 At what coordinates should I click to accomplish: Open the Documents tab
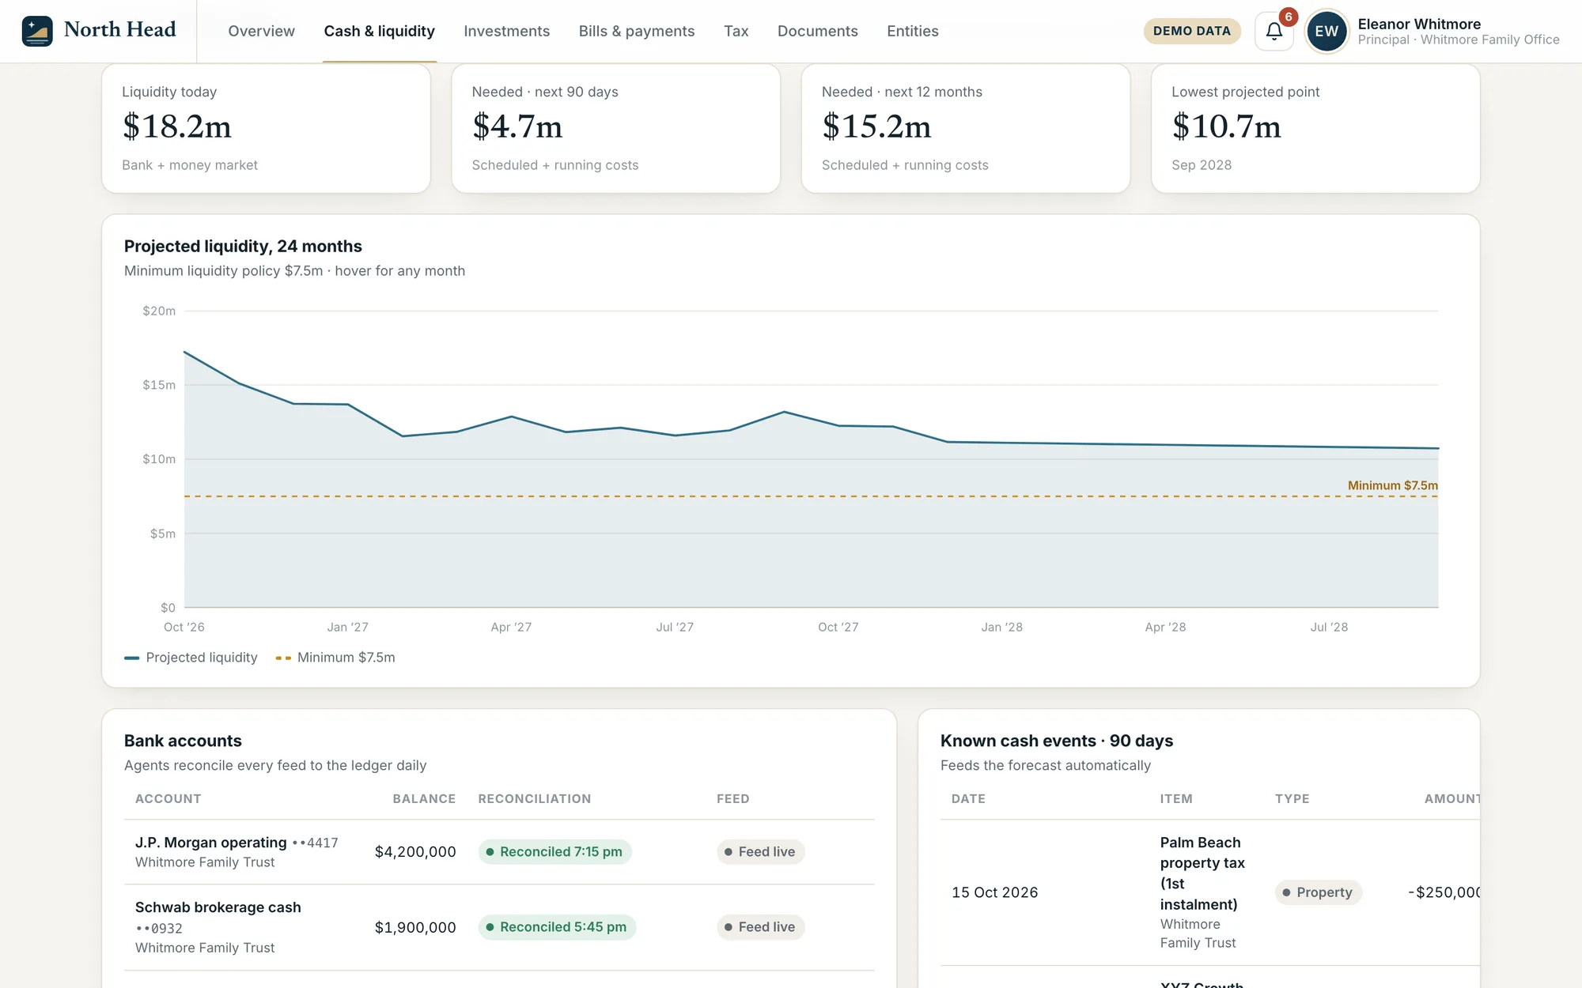[817, 31]
